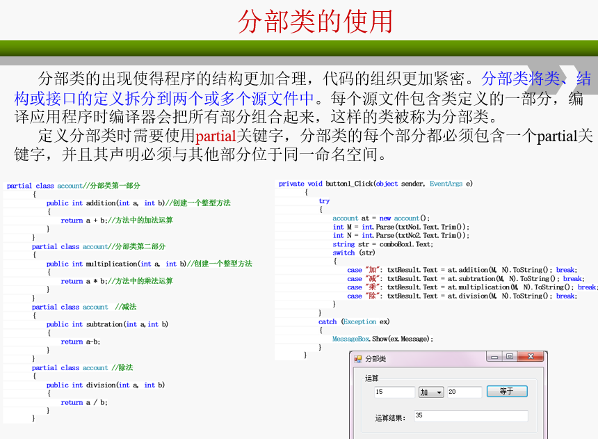Click the account at = new account() line
The width and height of the screenshot is (598, 439).
(381, 218)
